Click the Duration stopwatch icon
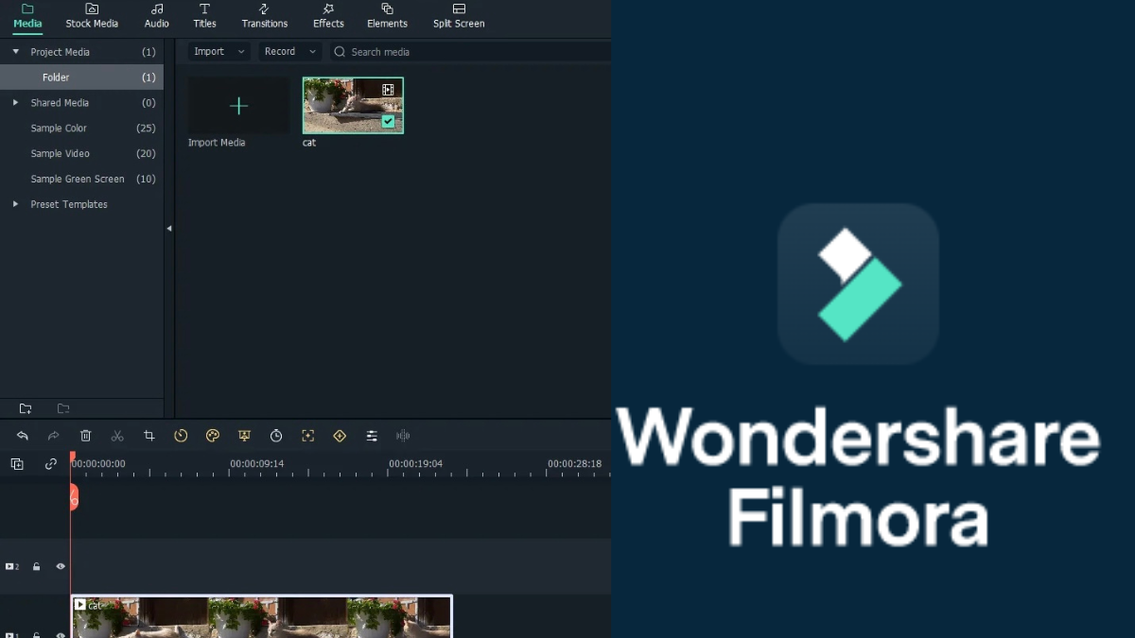The width and height of the screenshot is (1135, 638). [276, 436]
